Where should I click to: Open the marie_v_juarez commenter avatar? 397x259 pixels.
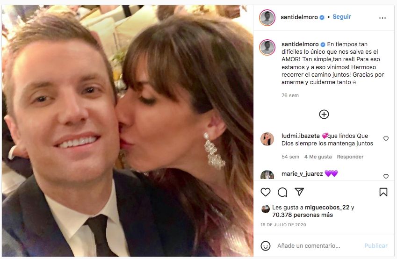(x=267, y=175)
